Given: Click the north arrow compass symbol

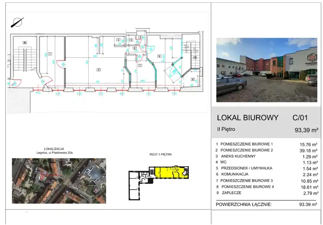Looking at the screenshot, I should (17, 23).
